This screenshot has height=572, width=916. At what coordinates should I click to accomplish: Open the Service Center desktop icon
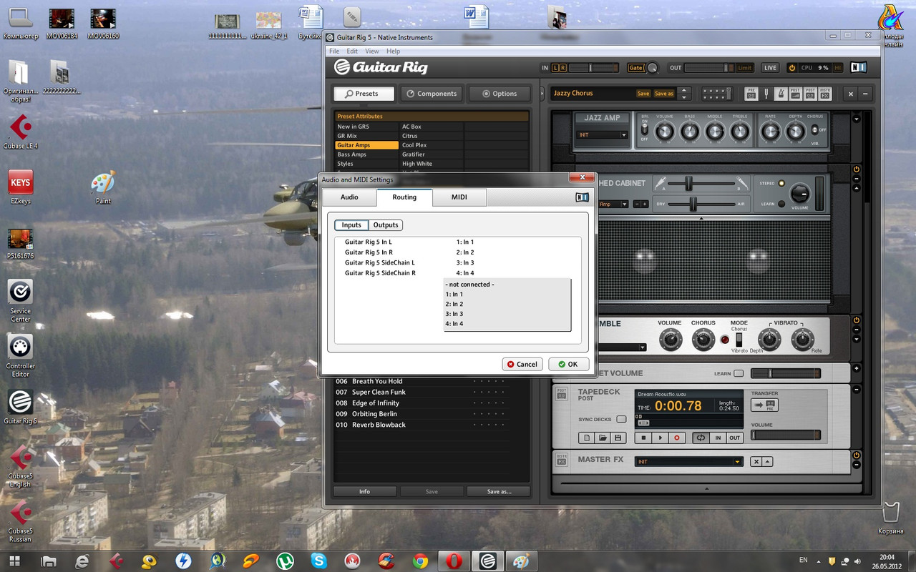[x=20, y=300]
